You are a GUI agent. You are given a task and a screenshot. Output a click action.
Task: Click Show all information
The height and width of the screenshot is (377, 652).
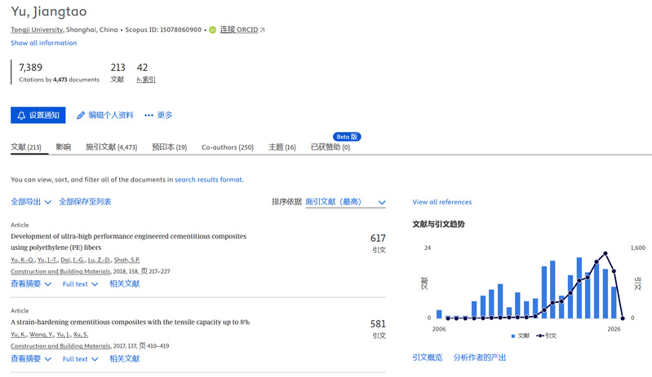(x=44, y=42)
